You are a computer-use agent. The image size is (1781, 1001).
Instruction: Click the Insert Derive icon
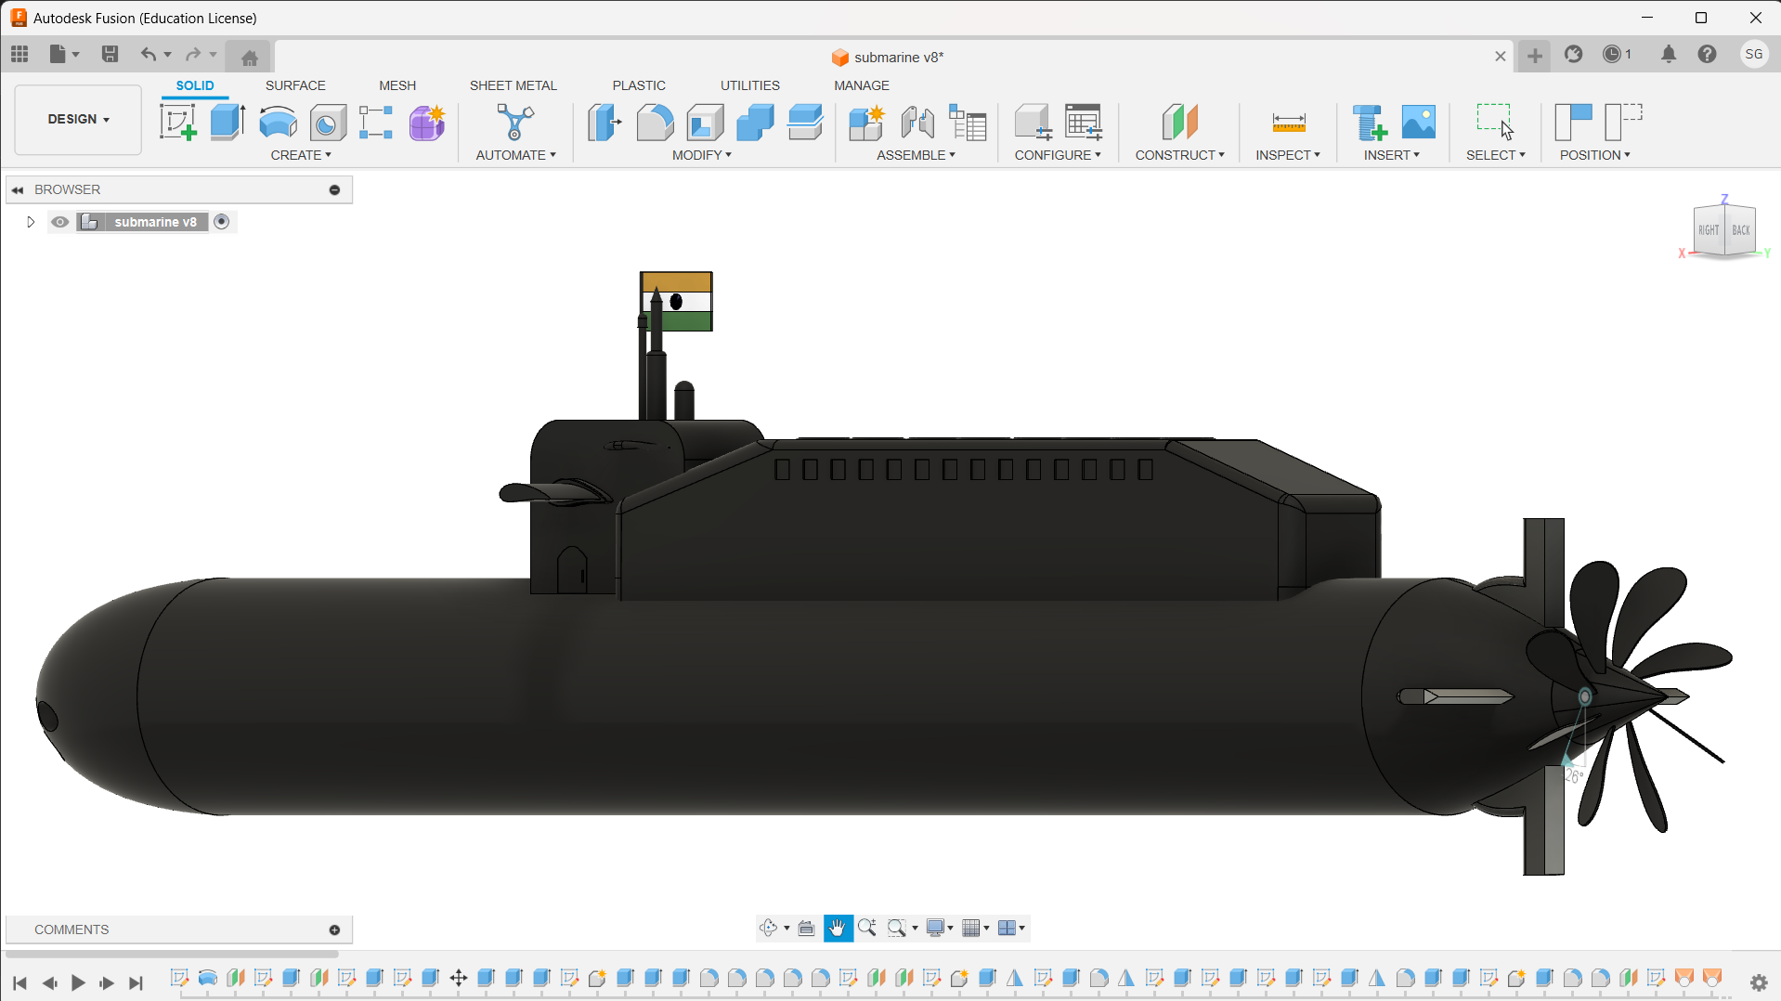point(1369,122)
